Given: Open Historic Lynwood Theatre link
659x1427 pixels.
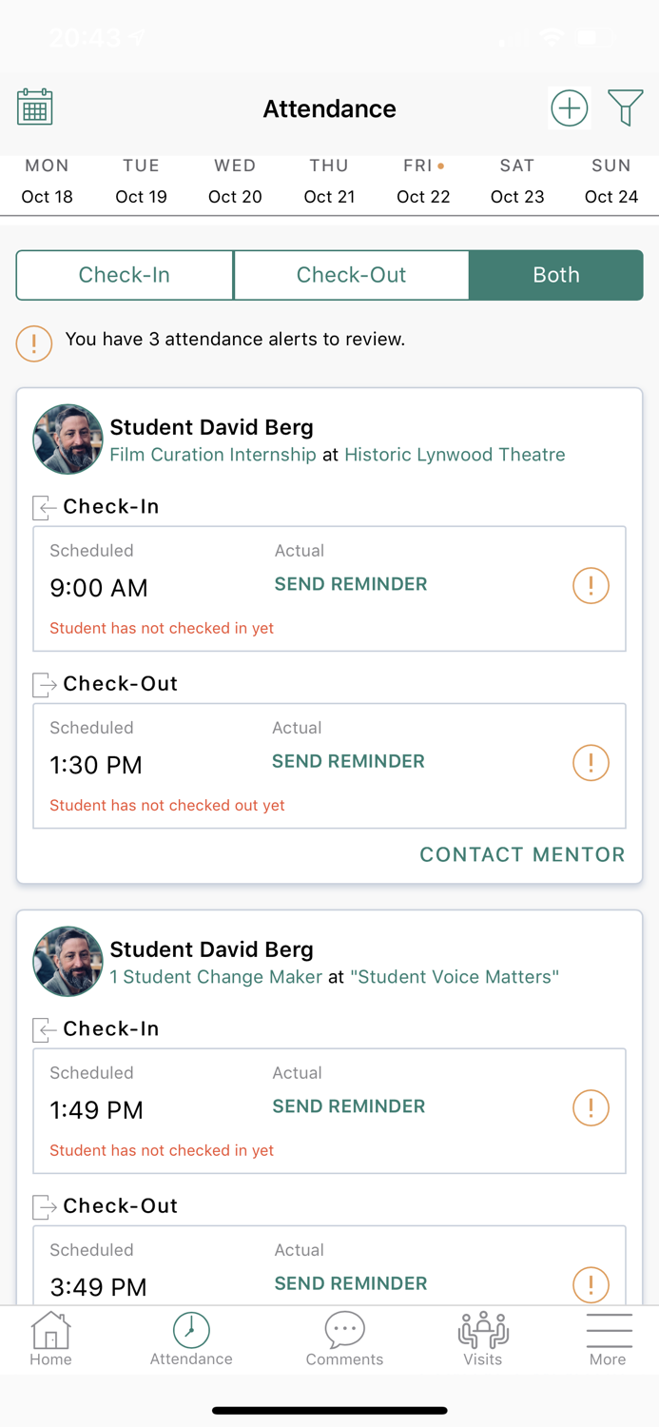Looking at the screenshot, I should (x=455, y=455).
